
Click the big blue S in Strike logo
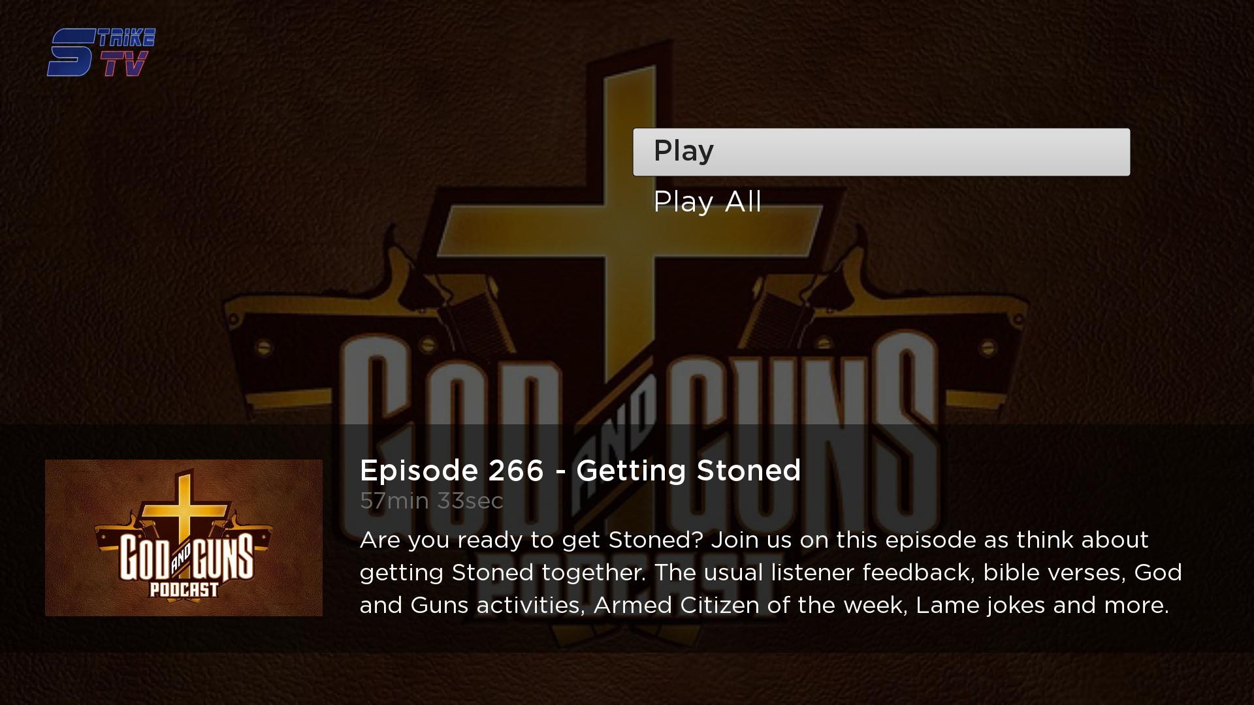[x=72, y=54]
